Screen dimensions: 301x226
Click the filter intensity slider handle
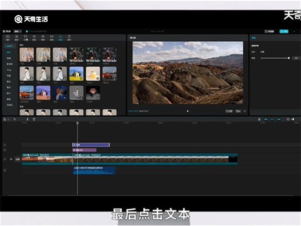coord(289,58)
